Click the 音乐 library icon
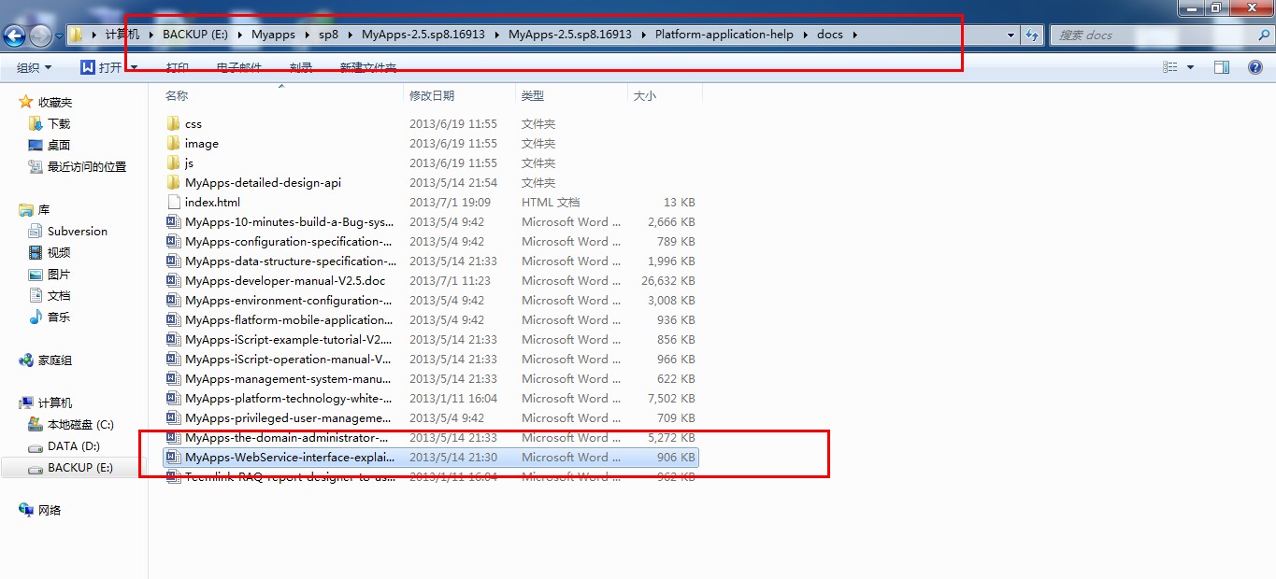The height and width of the screenshot is (579, 1276). (36, 317)
